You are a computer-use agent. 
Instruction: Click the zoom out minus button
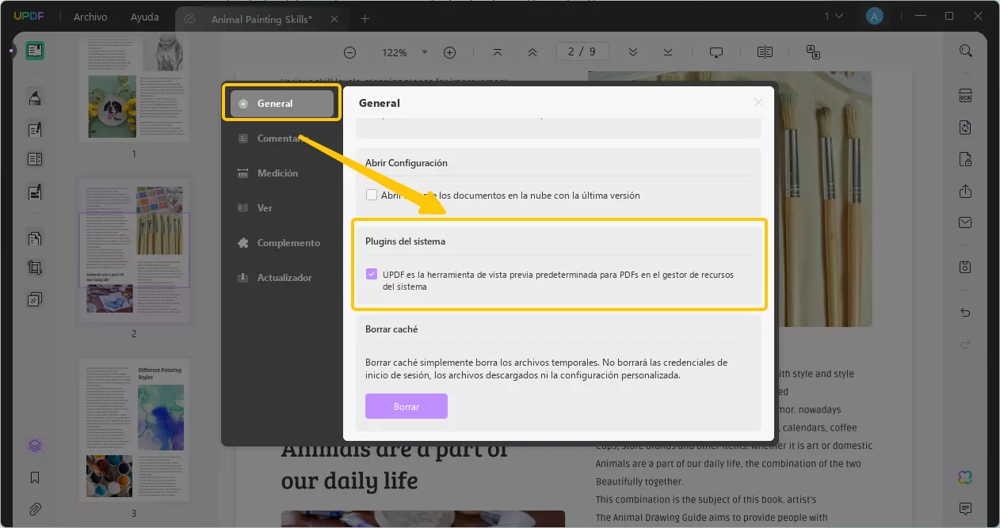349,52
